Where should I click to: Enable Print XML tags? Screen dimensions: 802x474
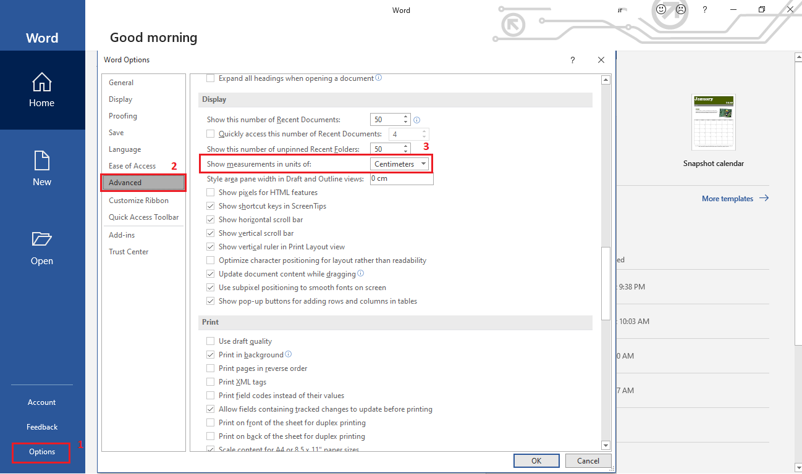[210, 382]
